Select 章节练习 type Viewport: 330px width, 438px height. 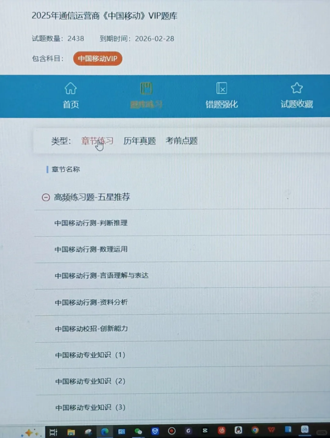tap(97, 141)
